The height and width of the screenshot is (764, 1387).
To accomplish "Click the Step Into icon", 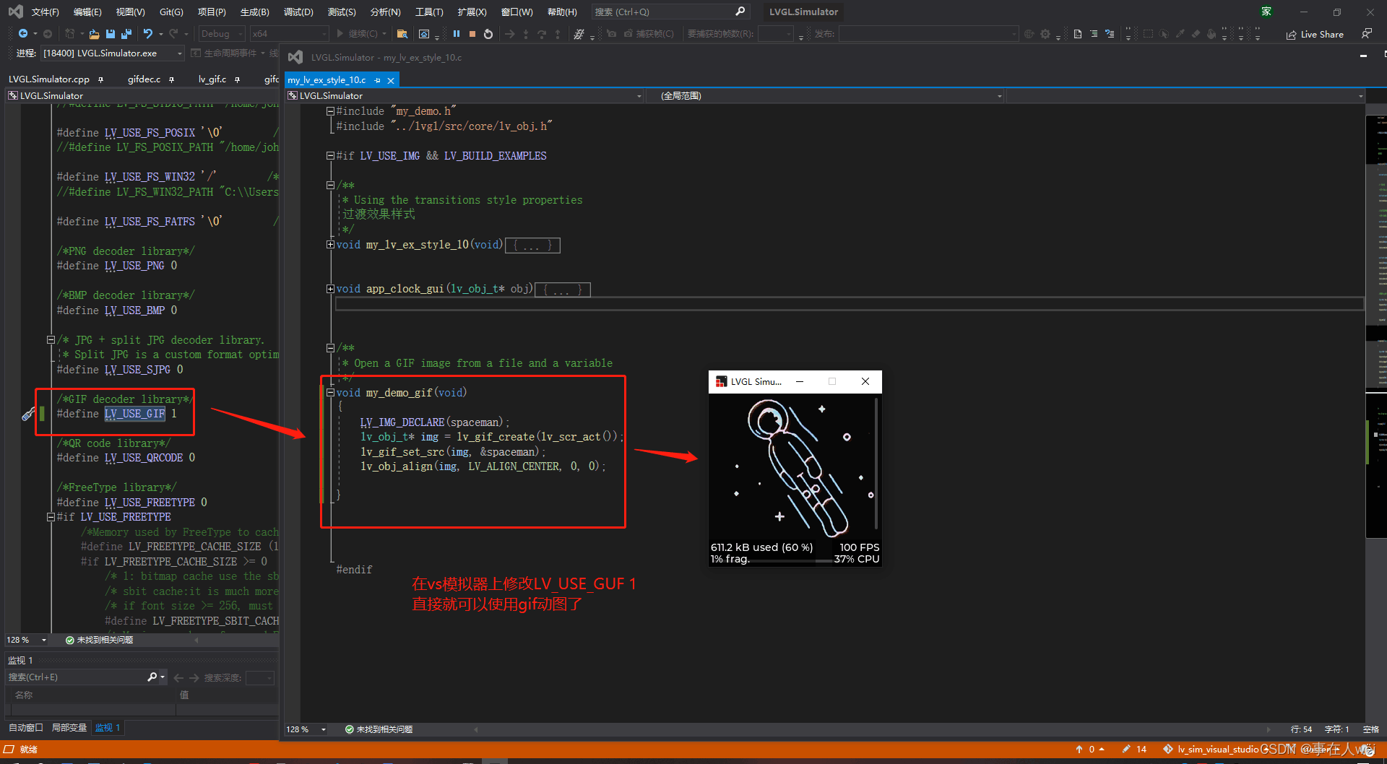I will pyautogui.click(x=526, y=33).
